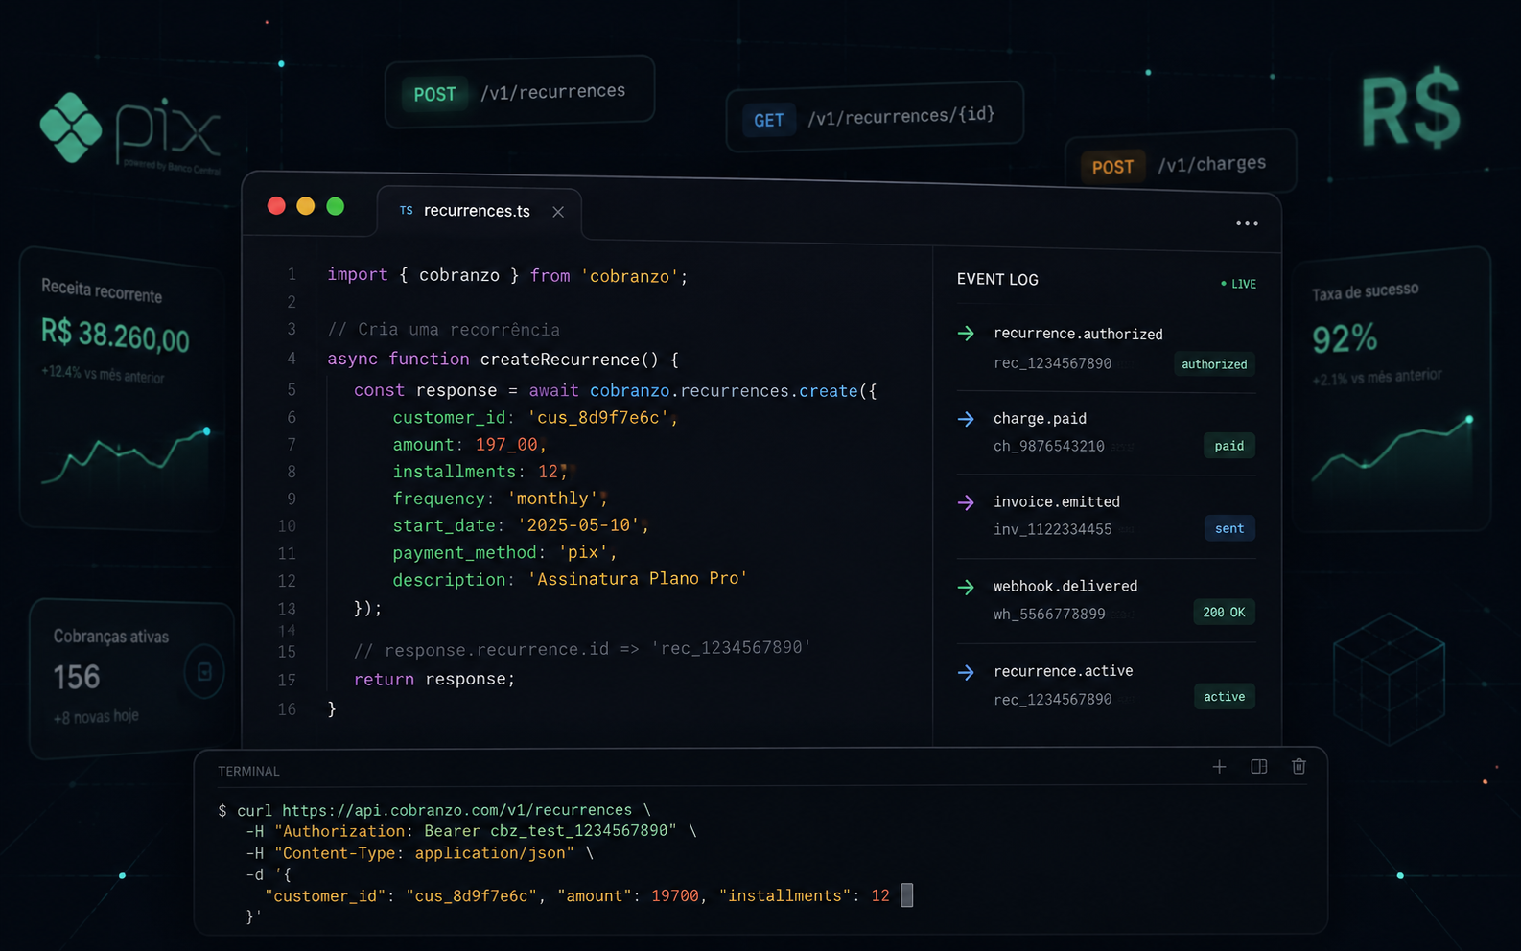Click the icon in the Cobranças ativas card
The width and height of the screenshot is (1521, 951).
coord(204,671)
